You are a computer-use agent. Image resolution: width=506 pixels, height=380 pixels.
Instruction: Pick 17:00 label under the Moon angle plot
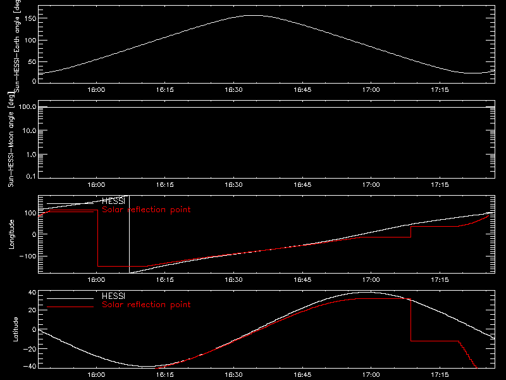371,184
